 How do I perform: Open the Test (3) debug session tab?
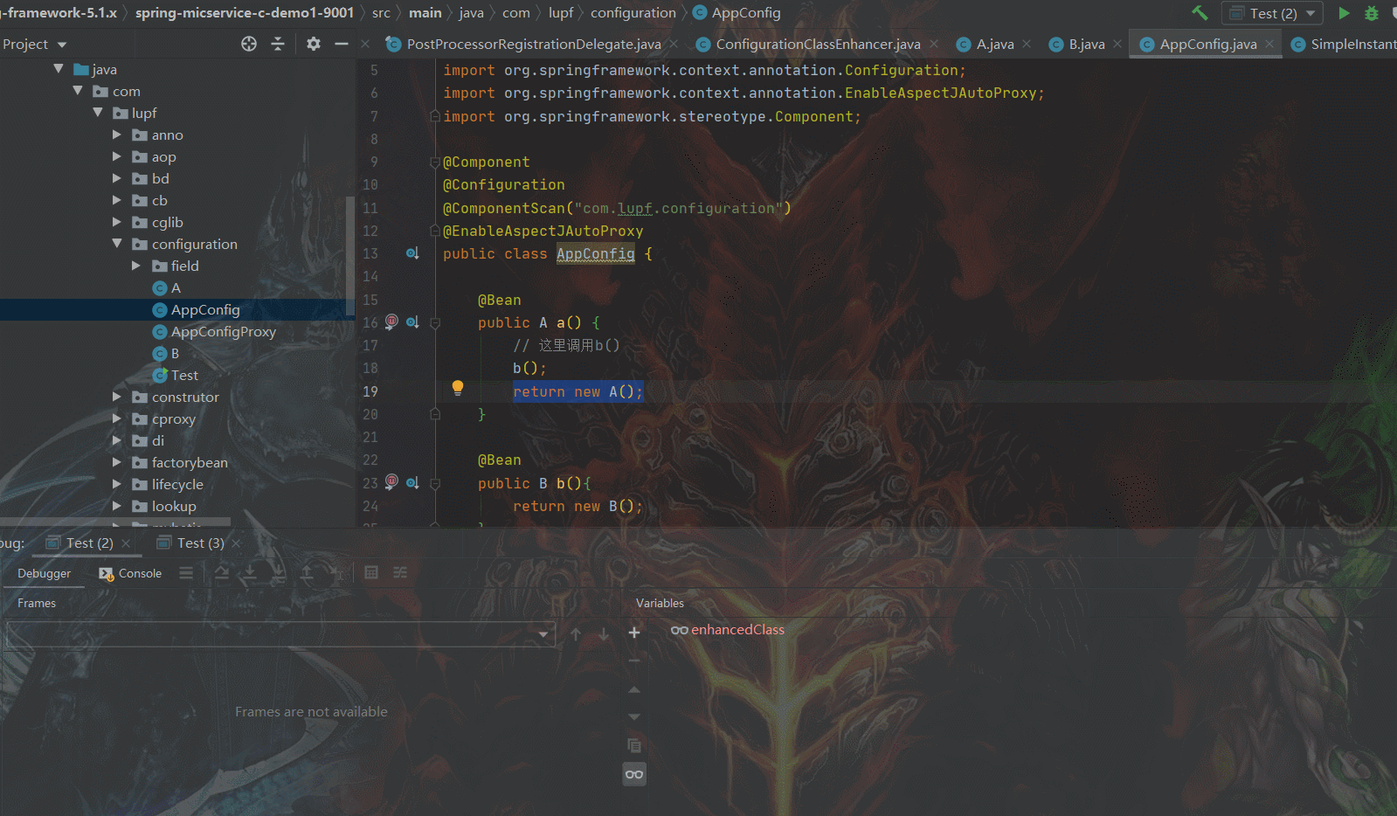[x=201, y=543]
